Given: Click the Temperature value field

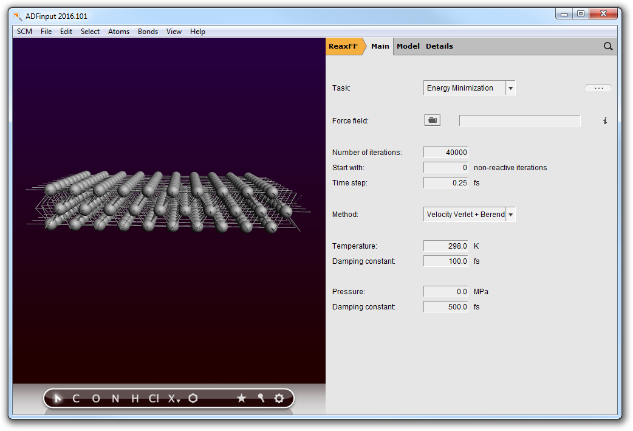Looking at the screenshot, I should coord(446,246).
